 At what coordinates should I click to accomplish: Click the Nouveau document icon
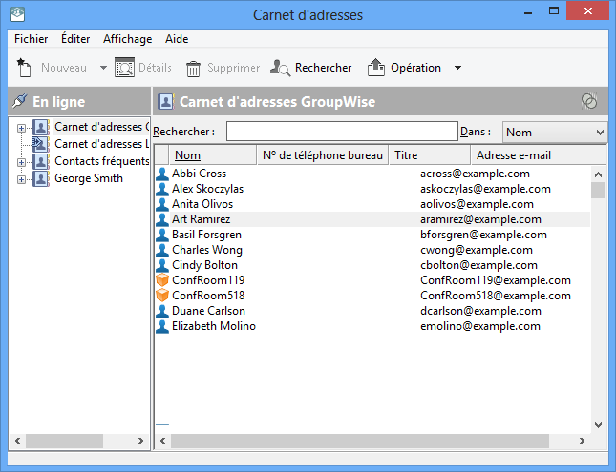coord(24,68)
